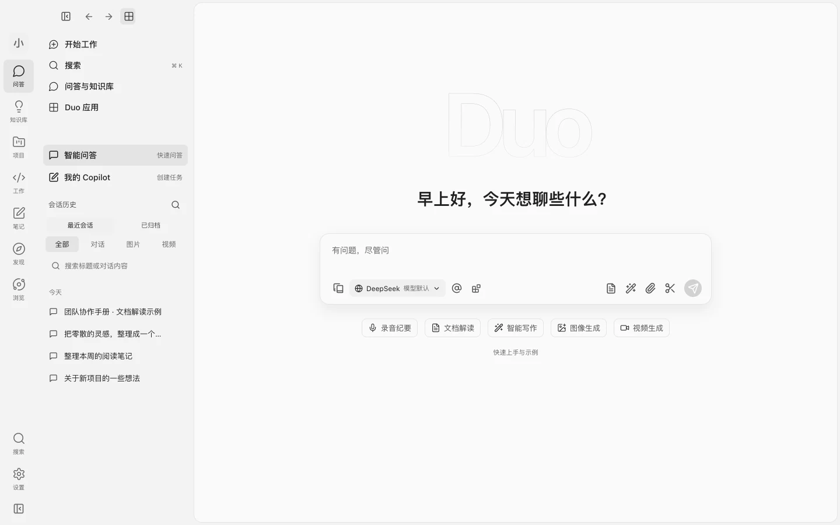Image resolution: width=840 pixels, height=525 pixels.
Task: Filter conversations by 图片
Action: coord(133,244)
